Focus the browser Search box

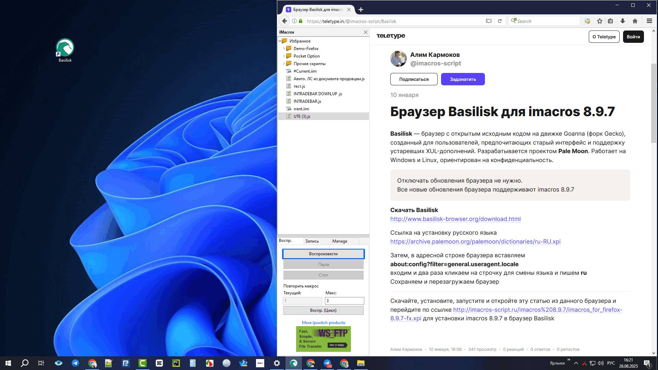pos(544,21)
